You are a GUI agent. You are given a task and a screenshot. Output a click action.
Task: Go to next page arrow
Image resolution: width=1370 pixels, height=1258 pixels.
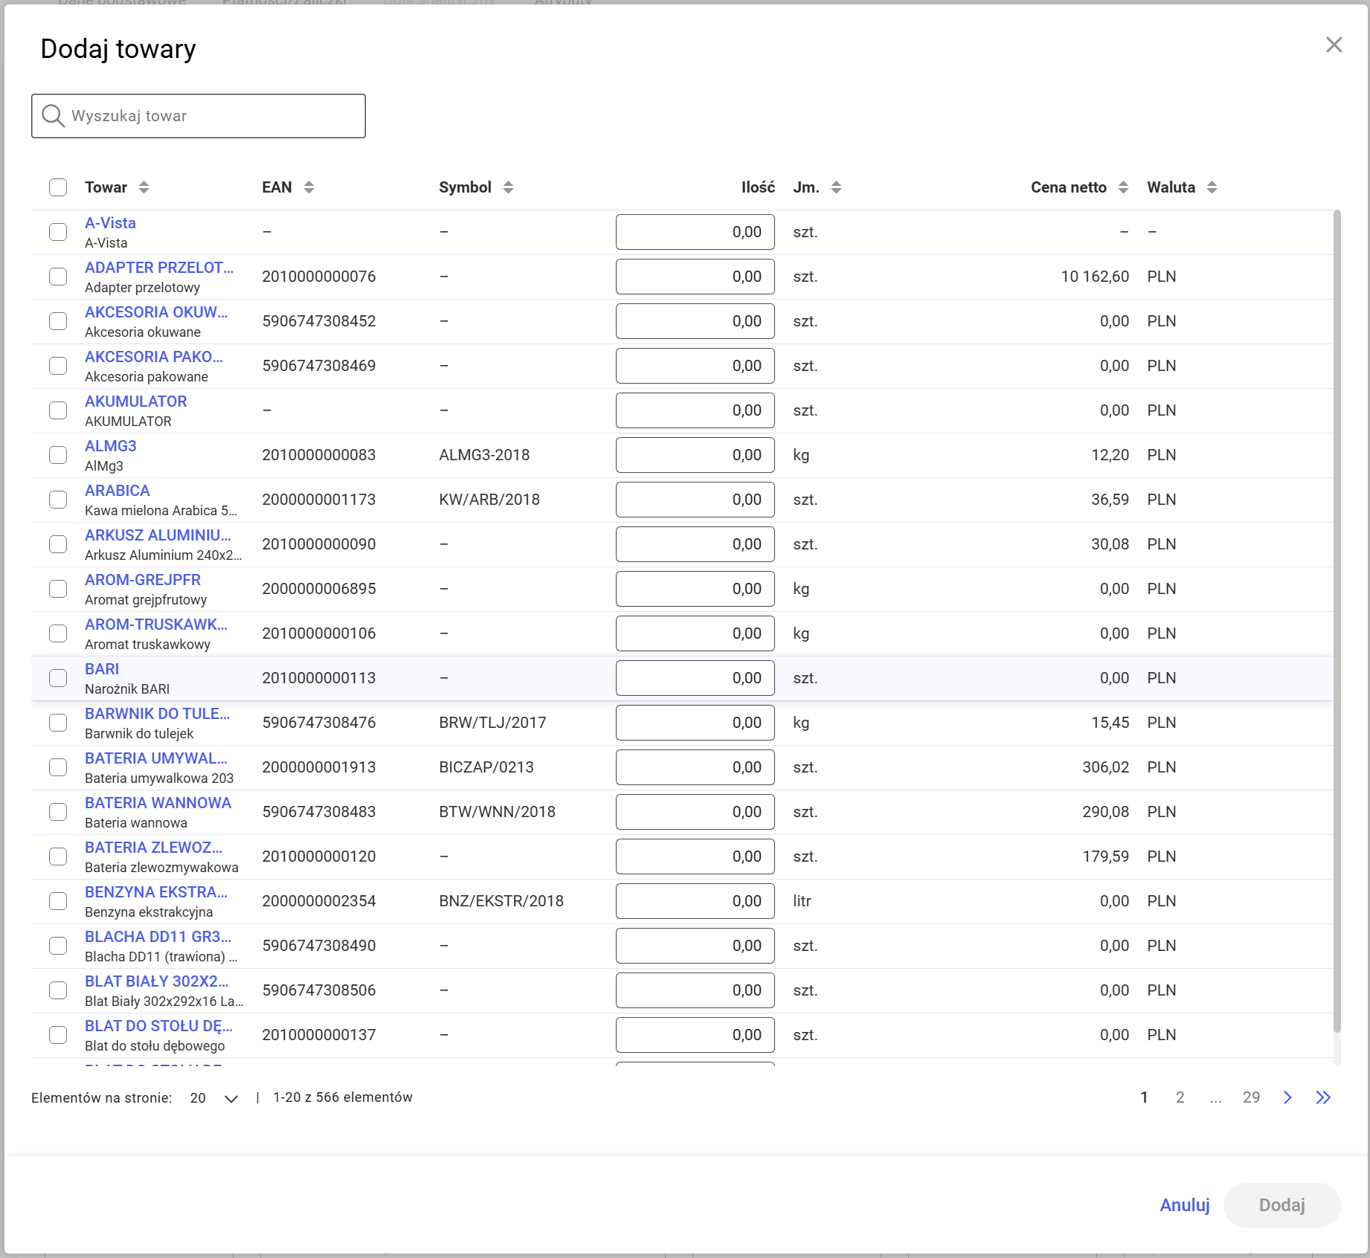[1287, 1097]
